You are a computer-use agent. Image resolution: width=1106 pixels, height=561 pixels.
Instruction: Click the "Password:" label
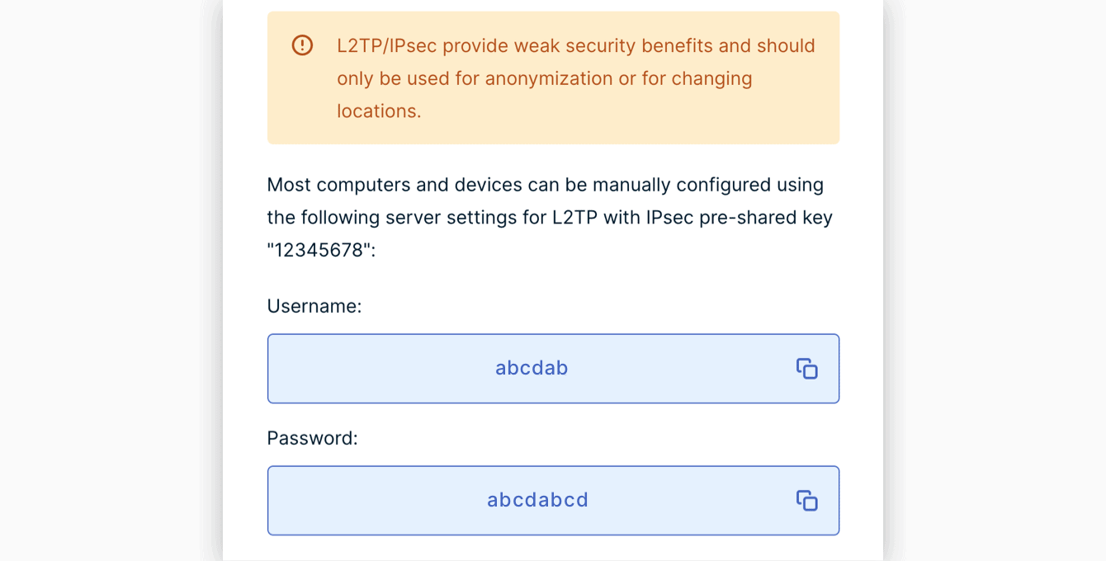[x=313, y=438]
